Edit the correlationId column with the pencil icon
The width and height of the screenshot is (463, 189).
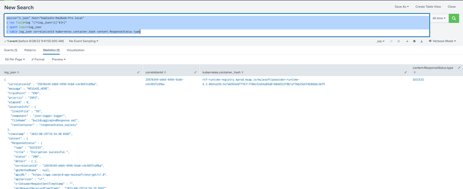tap(196, 72)
